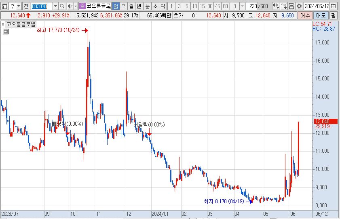Click the 06/12 date label at axis end

[321, 214]
